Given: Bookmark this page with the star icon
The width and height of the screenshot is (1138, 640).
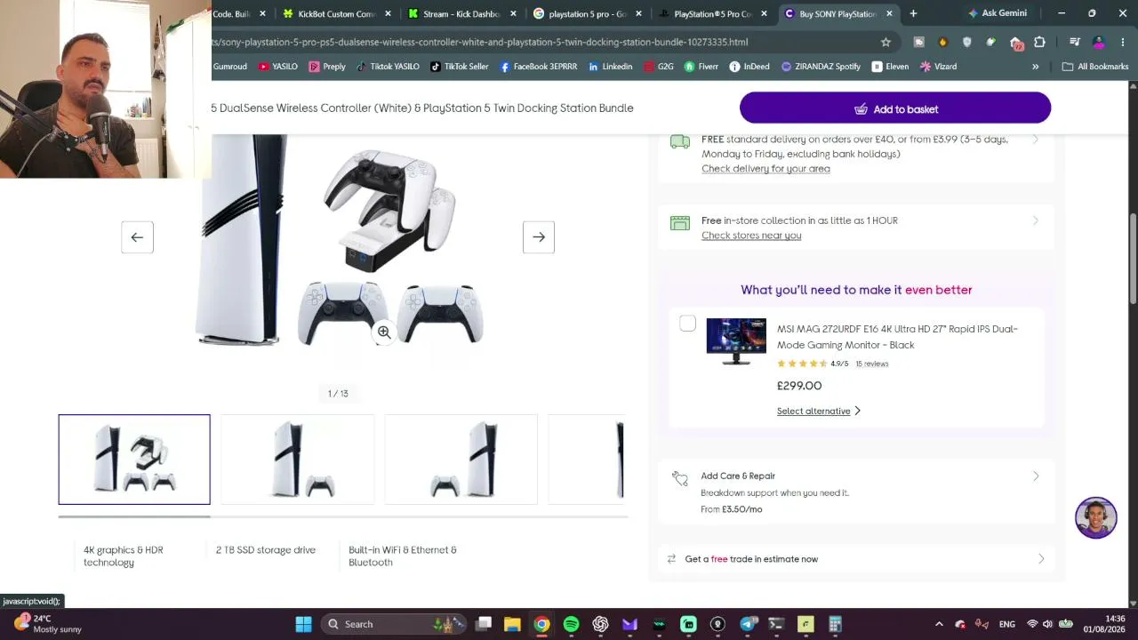Looking at the screenshot, I should 886,42.
